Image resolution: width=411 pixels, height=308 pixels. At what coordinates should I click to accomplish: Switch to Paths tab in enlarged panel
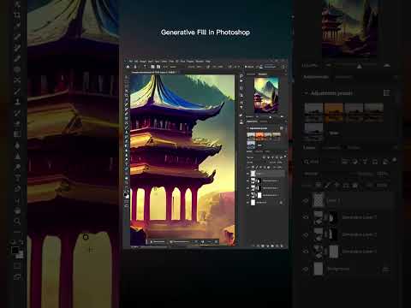click(354, 148)
